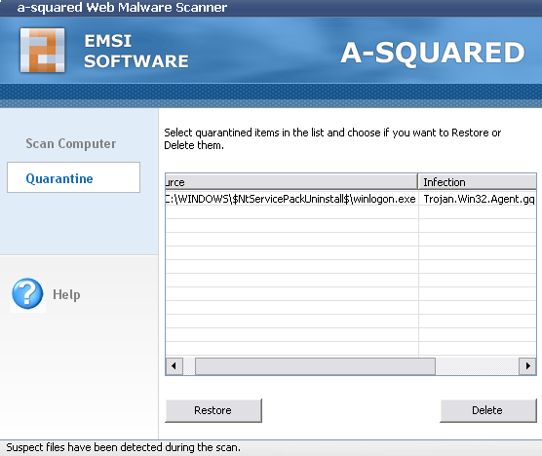
Task: Open the Scan Computer section
Action: 71,143
